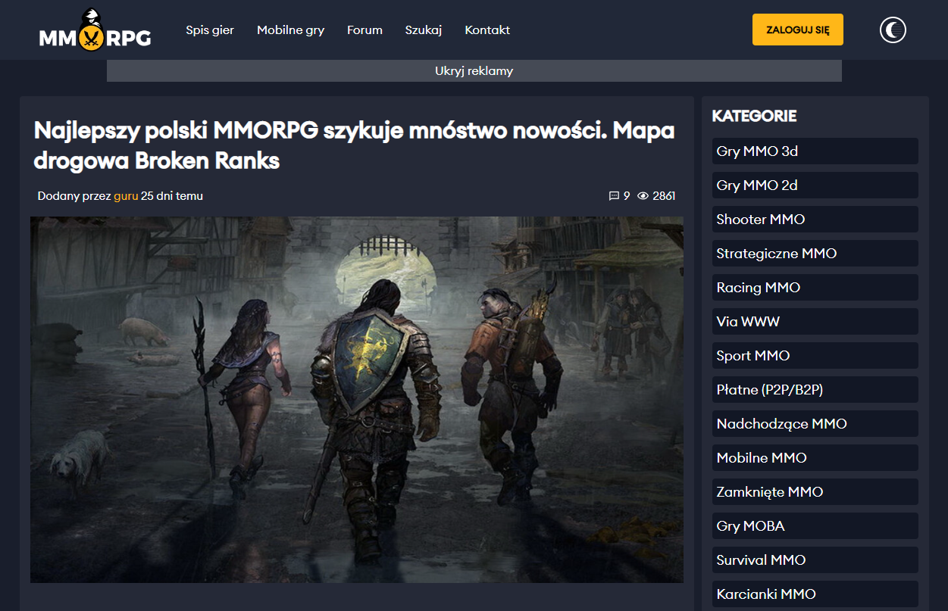
Task: Click the '25 dni temu' date text
Action: click(x=172, y=196)
